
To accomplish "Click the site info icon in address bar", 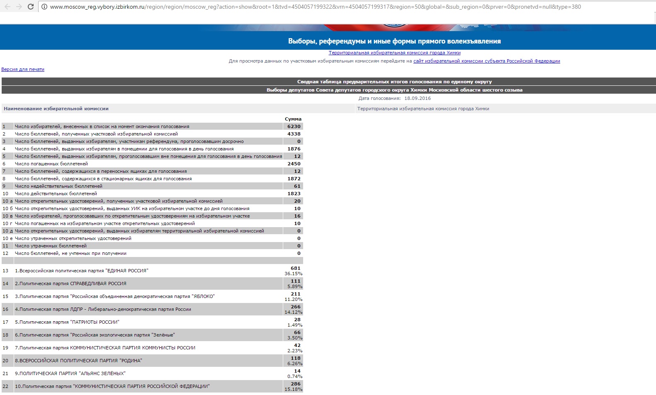I will 44,7.
